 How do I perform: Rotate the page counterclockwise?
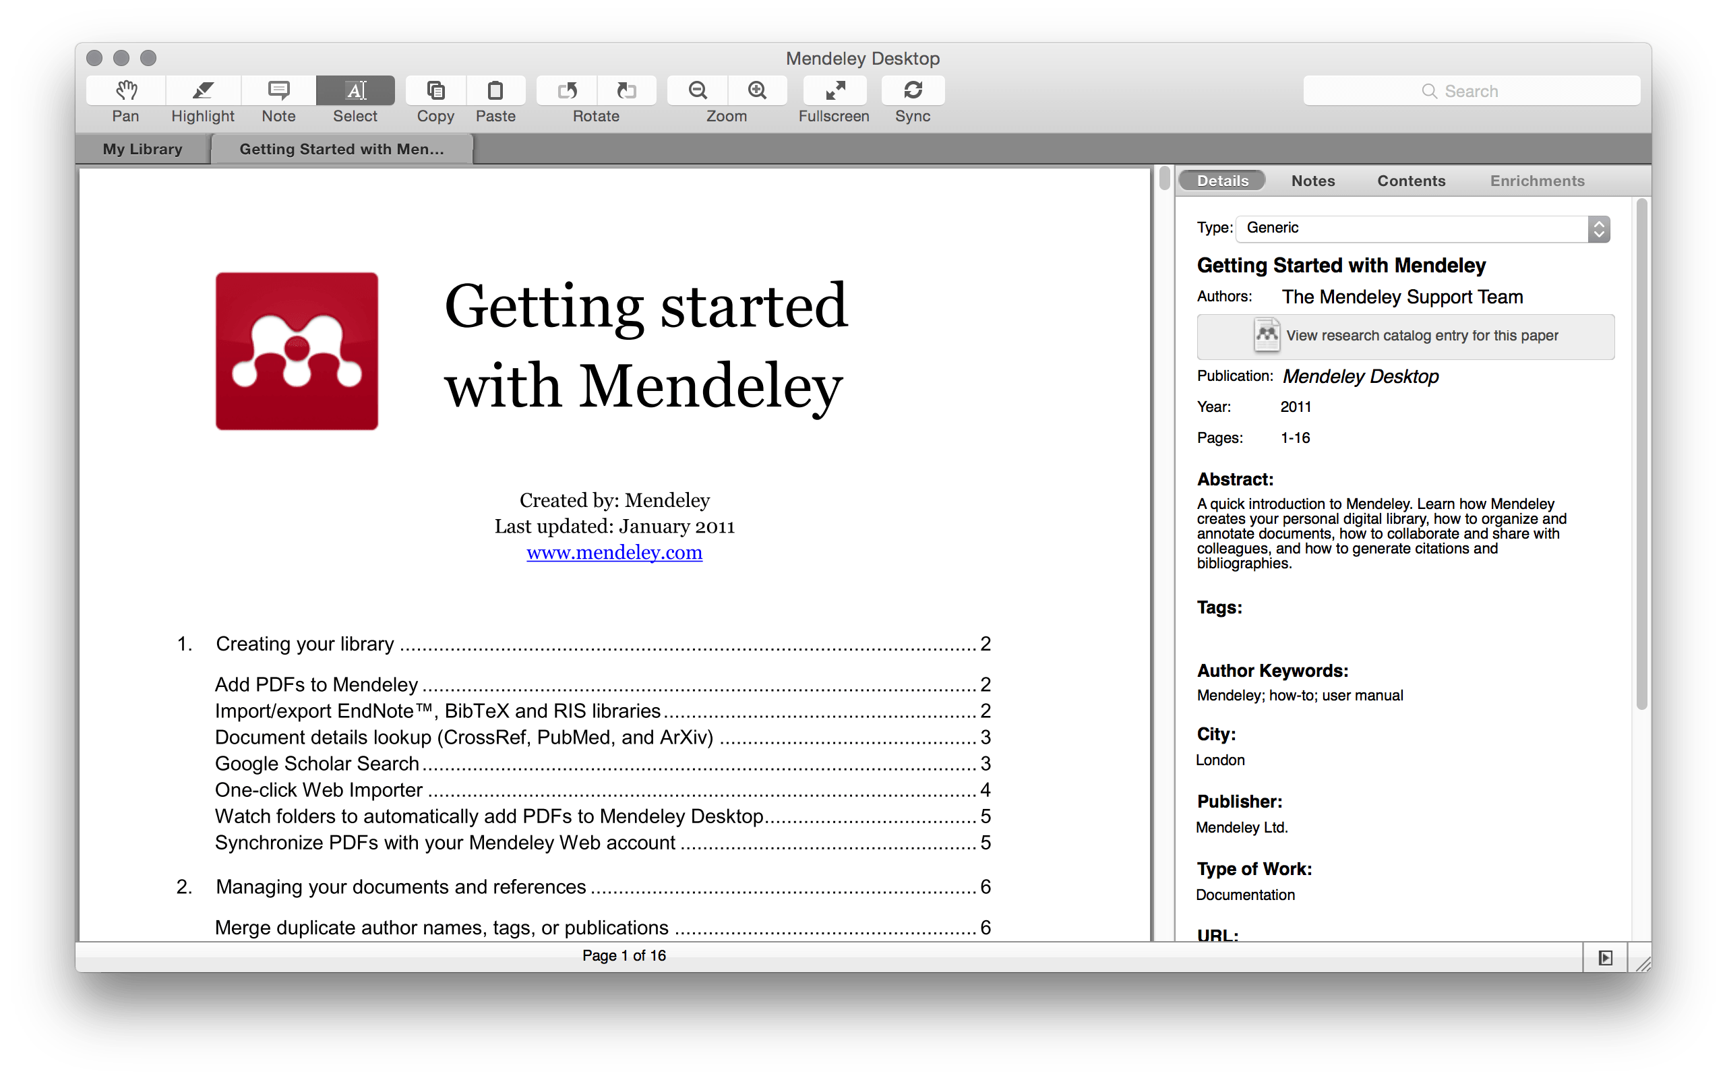(567, 91)
